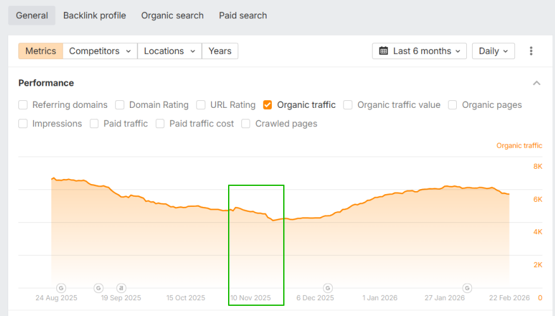The width and height of the screenshot is (555, 316).
Task: Click the Google update marker left of the 'a' marker
Action: 99,288
